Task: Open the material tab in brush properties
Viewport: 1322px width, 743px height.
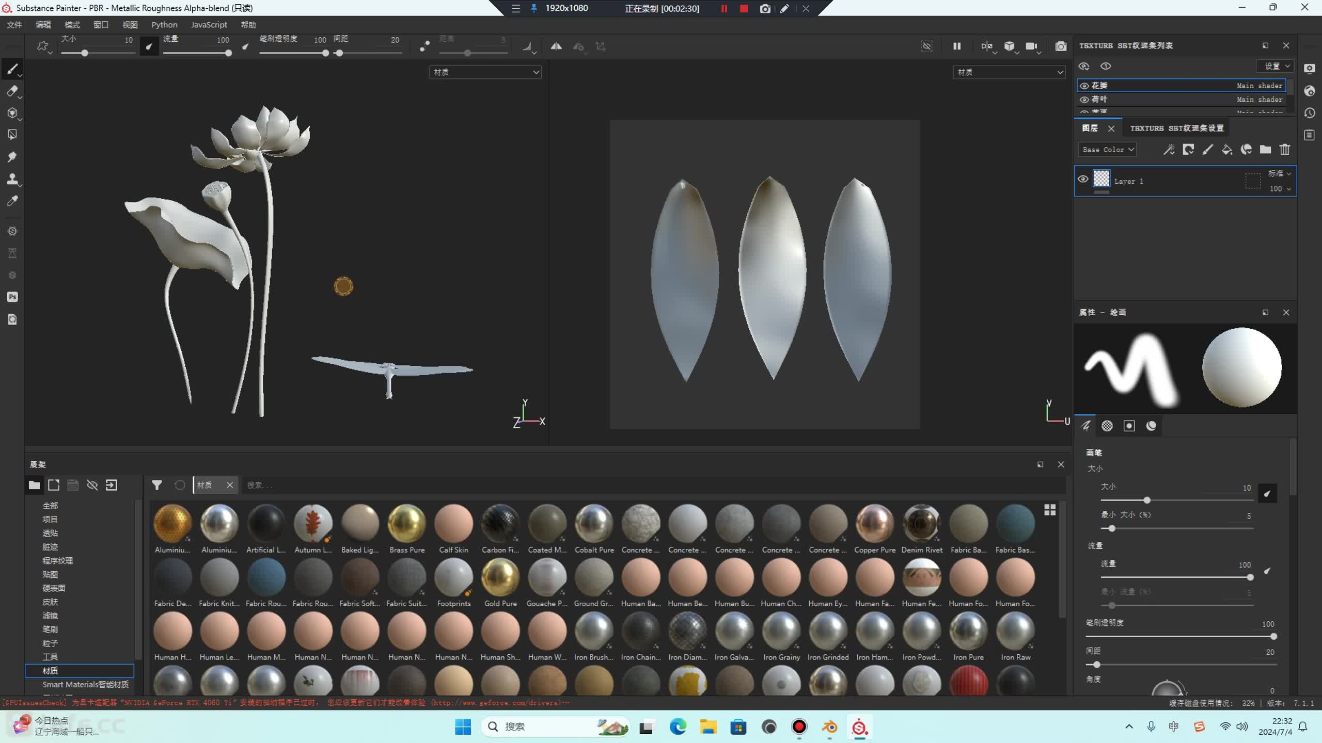Action: 1151,426
